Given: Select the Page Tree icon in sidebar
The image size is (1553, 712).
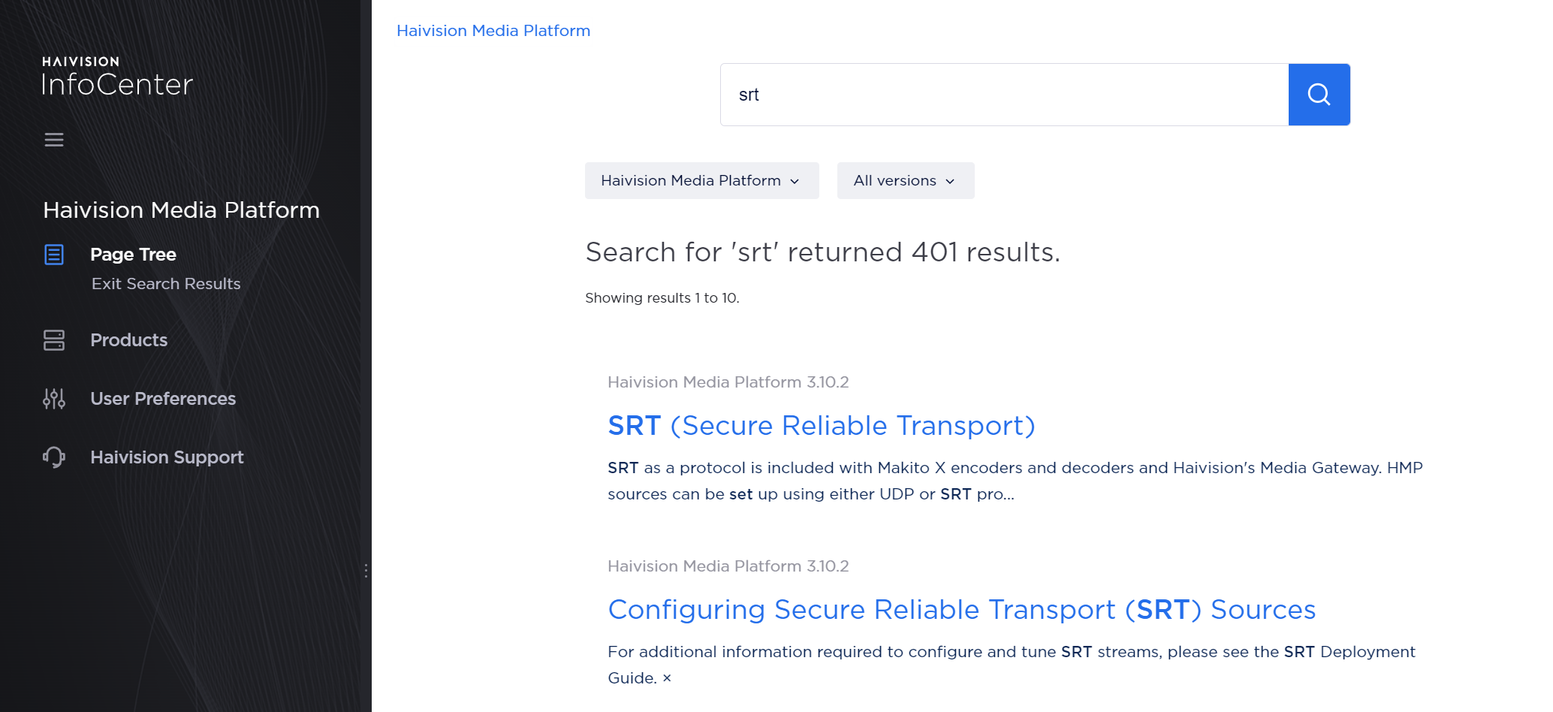Looking at the screenshot, I should click(x=53, y=255).
